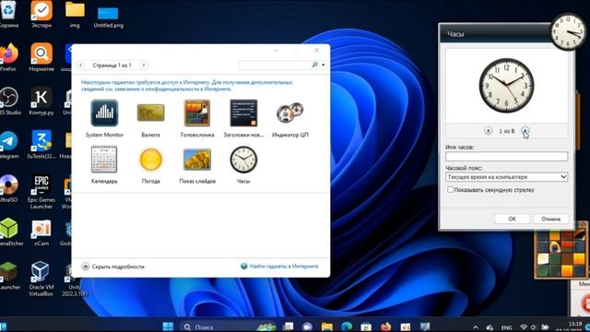Screen dimensions: 590x332
Task: Launch oCam desktop shortcut
Action: [x=41, y=232]
